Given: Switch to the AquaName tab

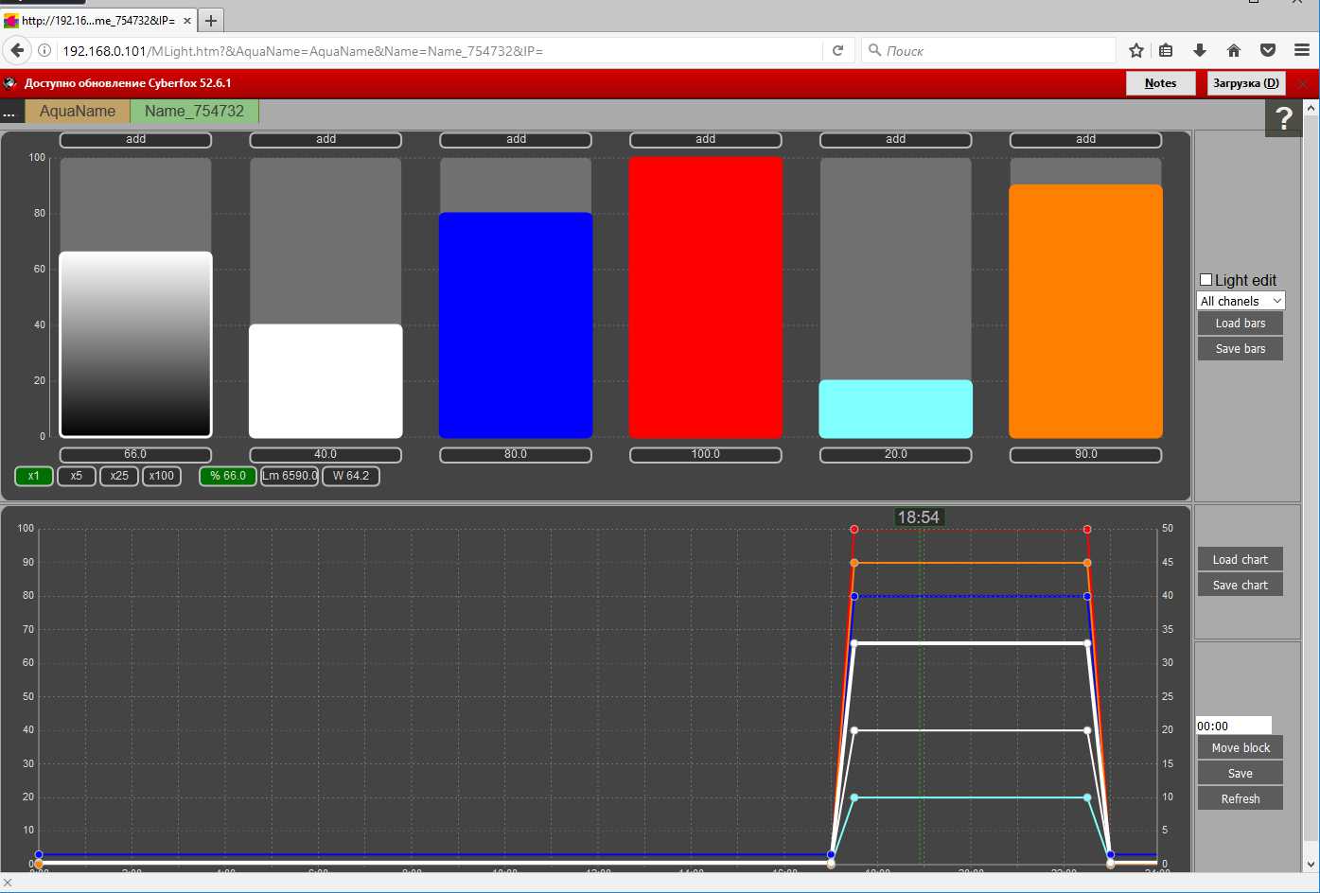Looking at the screenshot, I should pyautogui.click(x=78, y=112).
